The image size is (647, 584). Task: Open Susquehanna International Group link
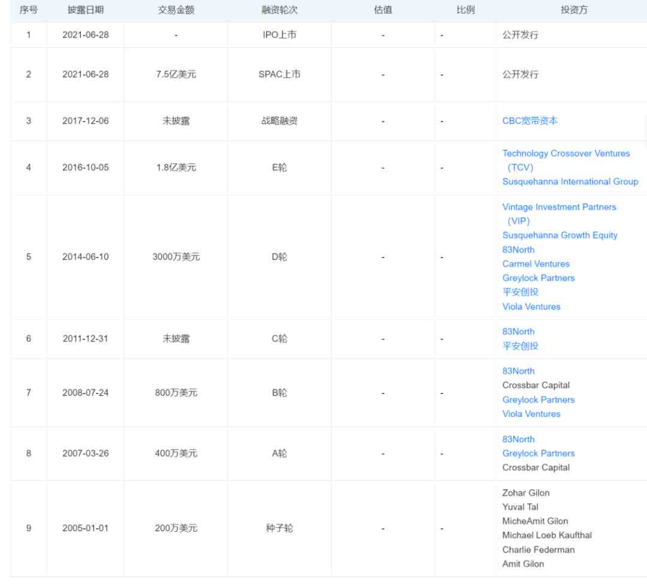[570, 181]
